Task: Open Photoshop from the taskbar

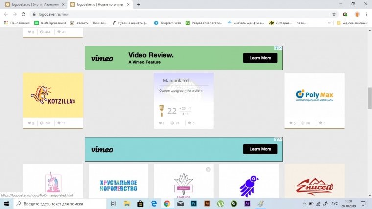Action: click(193, 203)
